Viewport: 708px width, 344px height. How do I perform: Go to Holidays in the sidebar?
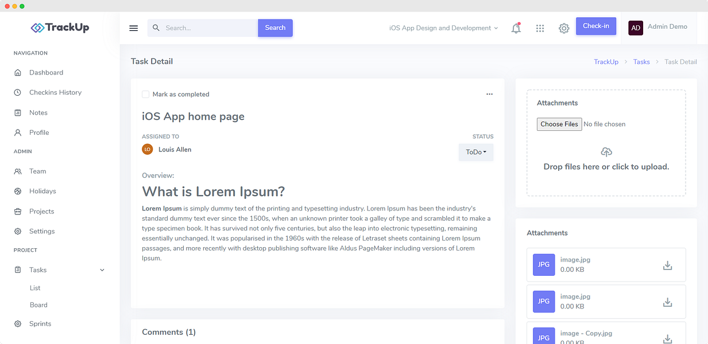click(42, 191)
